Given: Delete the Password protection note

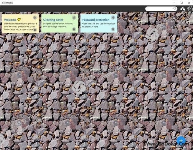Looking at the screenshot, I should click(x=113, y=29).
